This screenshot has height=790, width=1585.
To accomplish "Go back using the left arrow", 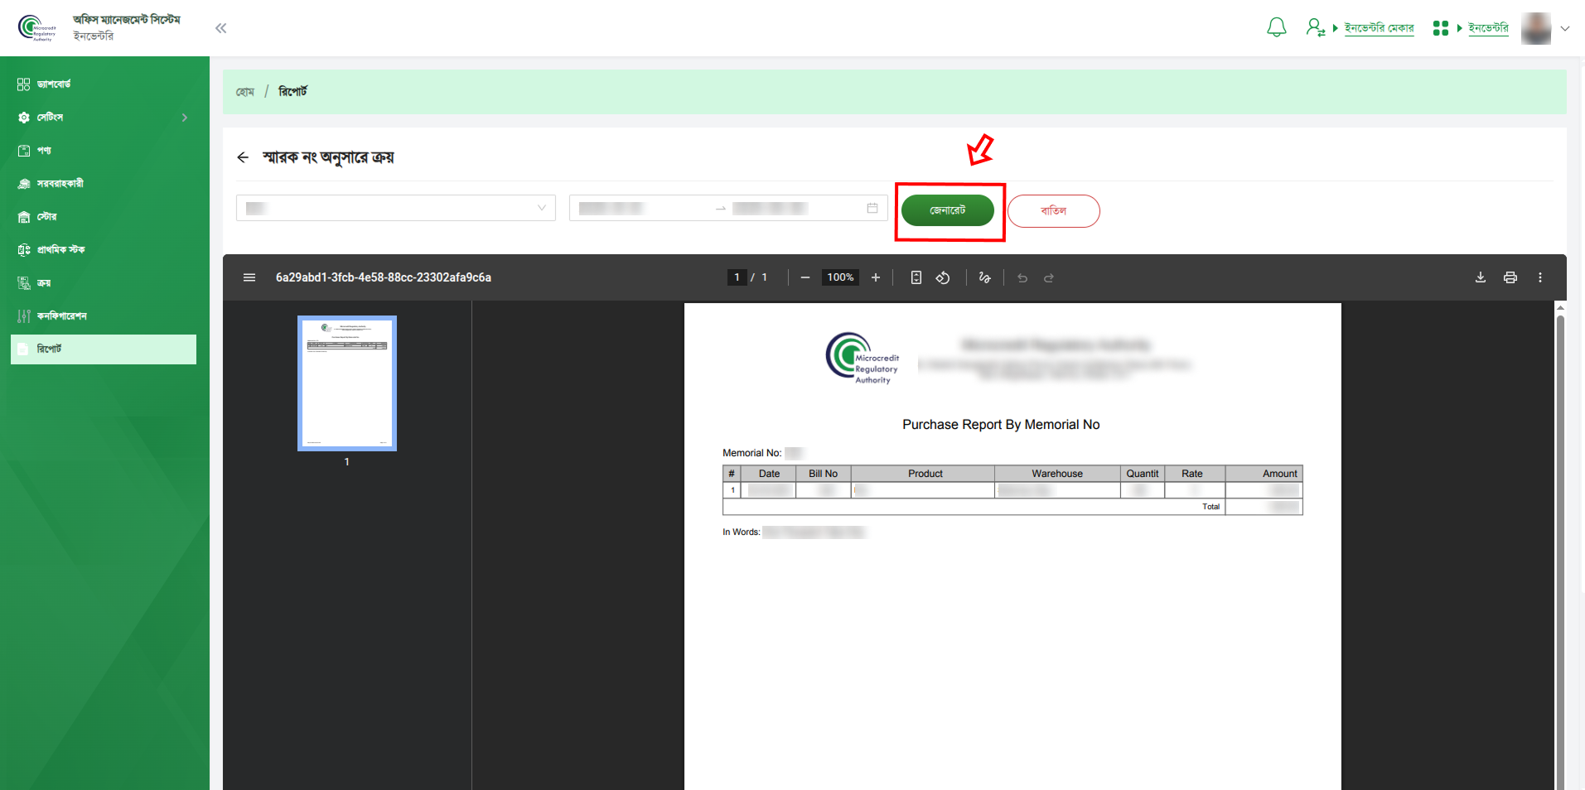I will [x=243, y=157].
